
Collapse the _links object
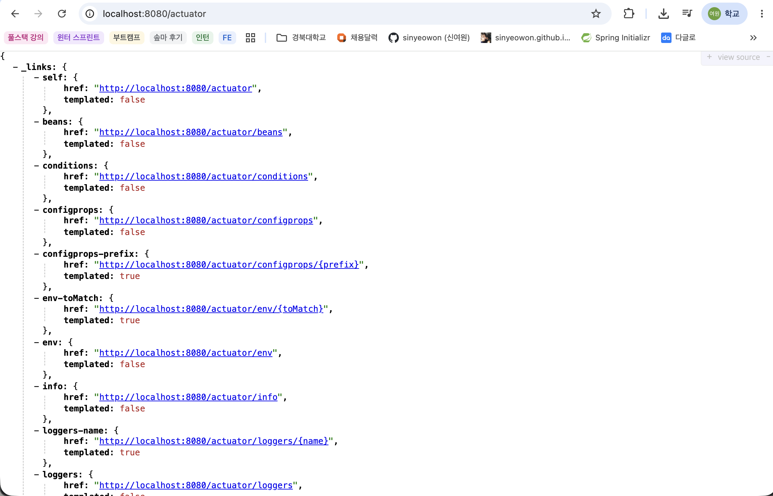pyautogui.click(x=15, y=67)
